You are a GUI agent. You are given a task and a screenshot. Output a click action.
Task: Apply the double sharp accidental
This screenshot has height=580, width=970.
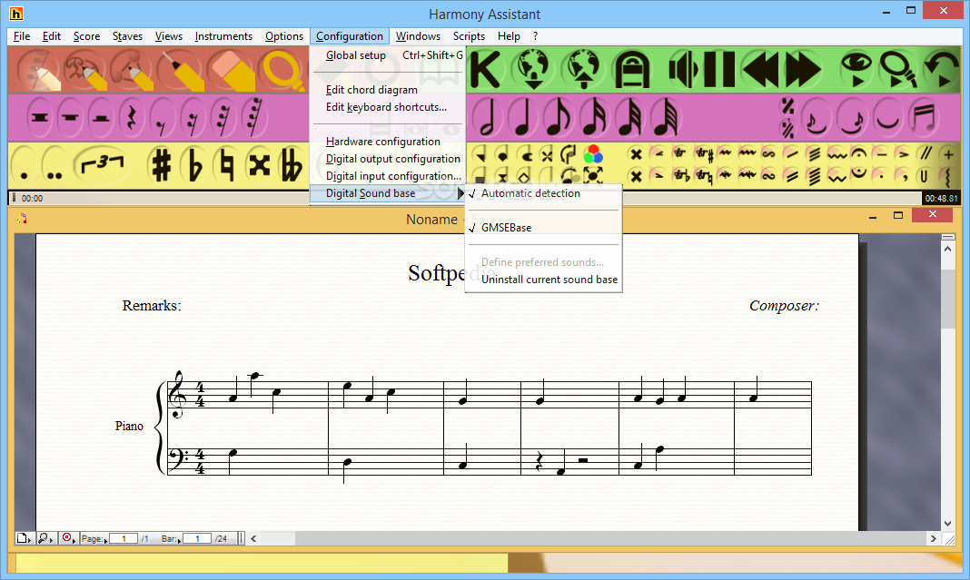tap(259, 166)
